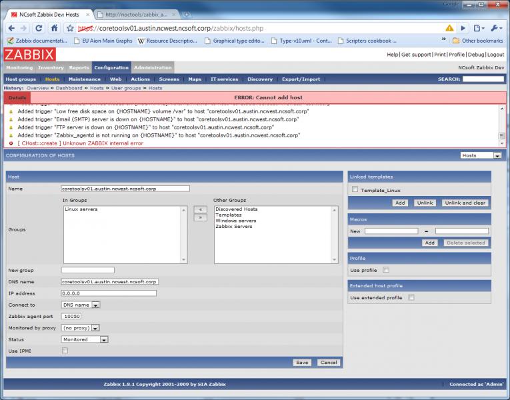The width and height of the screenshot is (510, 400).
Task: Select Windows servers in Other Groups
Action: tap(236, 221)
